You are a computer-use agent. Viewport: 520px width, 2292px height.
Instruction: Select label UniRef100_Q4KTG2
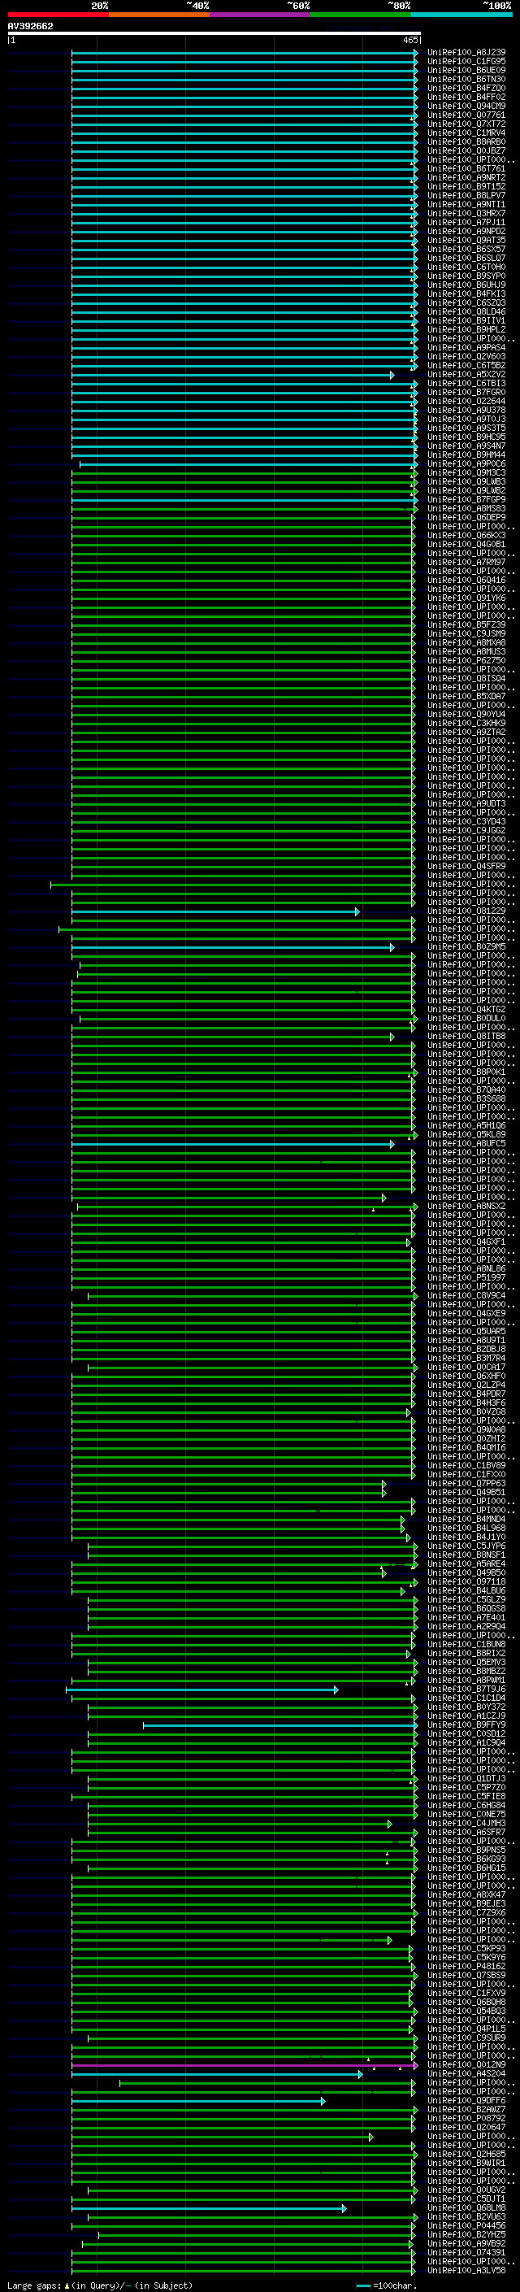click(466, 1009)
